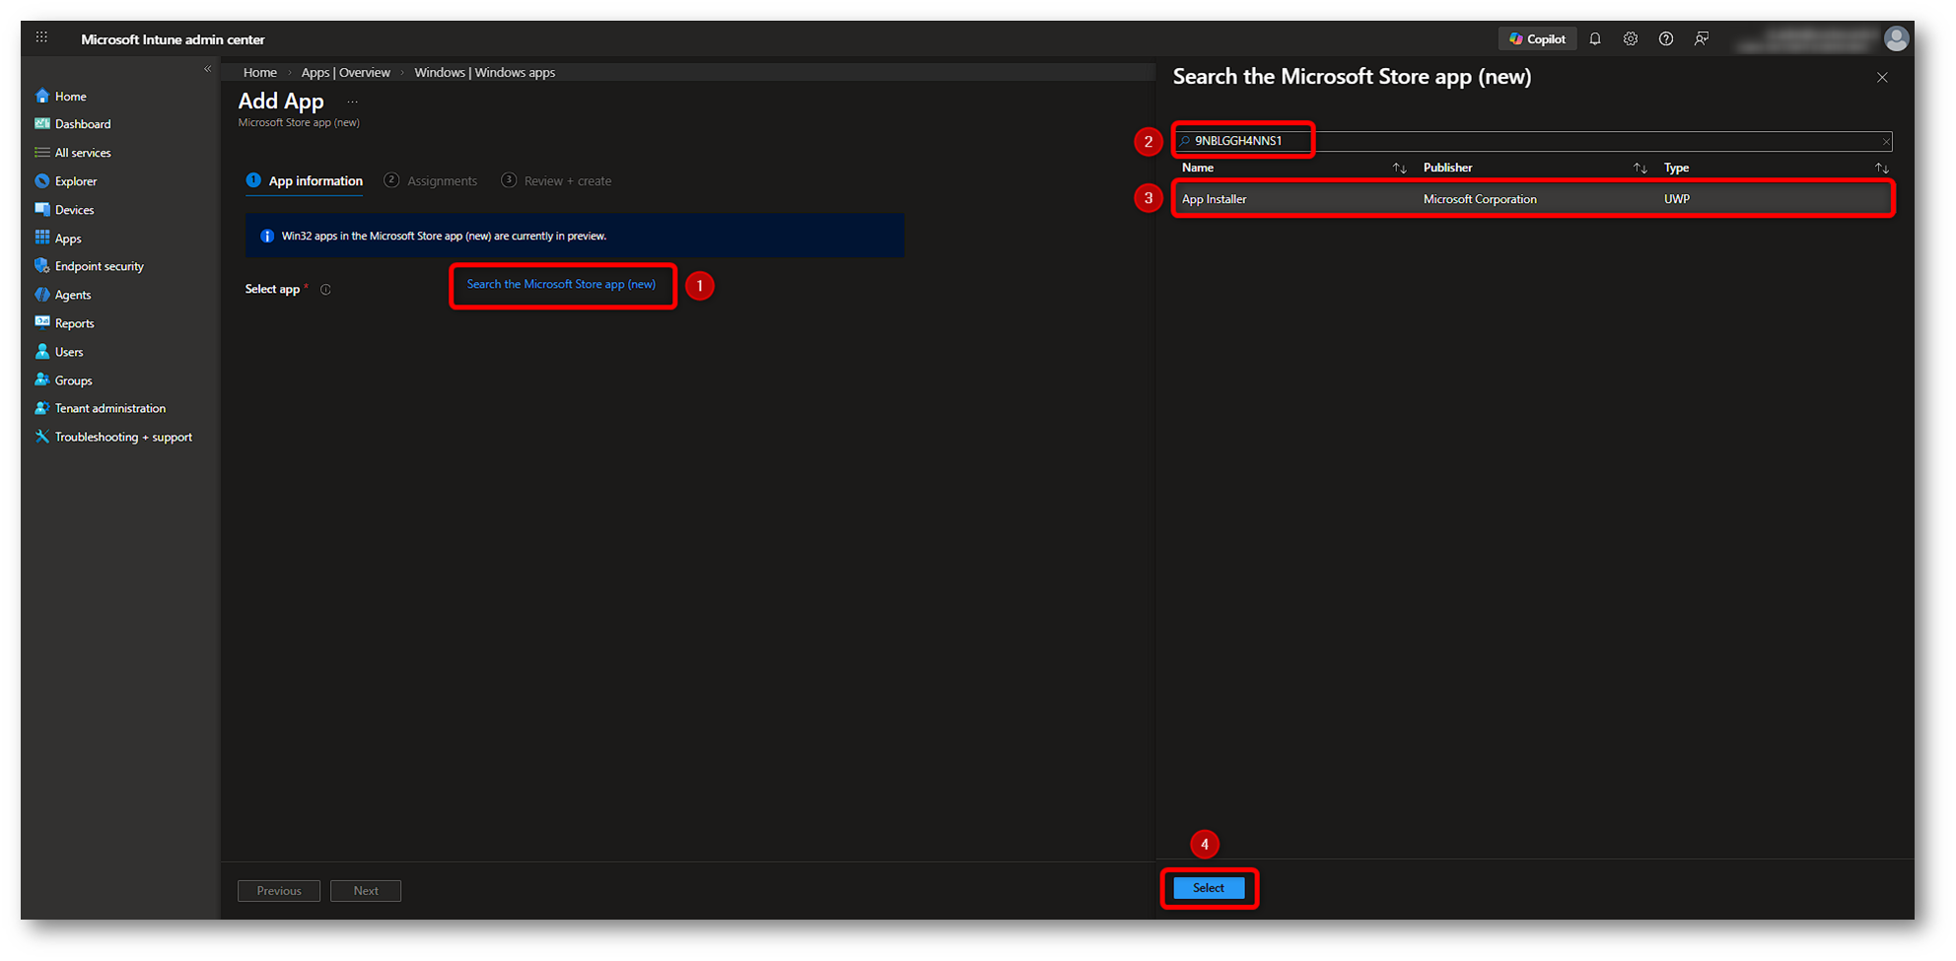
Task: Click the Home breadcrumb link
Action: pos(260,73)
